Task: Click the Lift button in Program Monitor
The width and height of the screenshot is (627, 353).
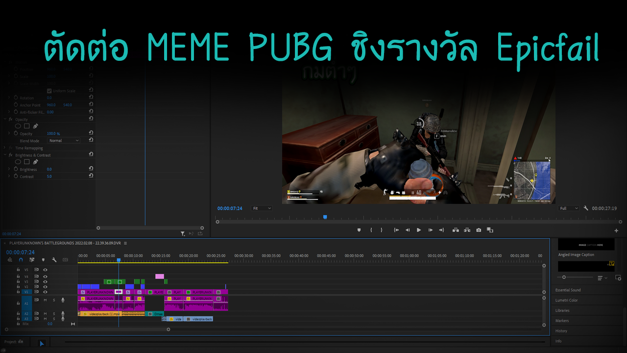Action: point(456,230)
